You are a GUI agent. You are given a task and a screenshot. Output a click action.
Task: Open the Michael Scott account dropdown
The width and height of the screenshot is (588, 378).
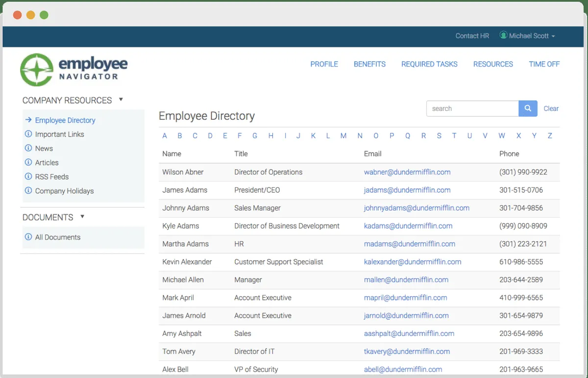pos(527,36)
